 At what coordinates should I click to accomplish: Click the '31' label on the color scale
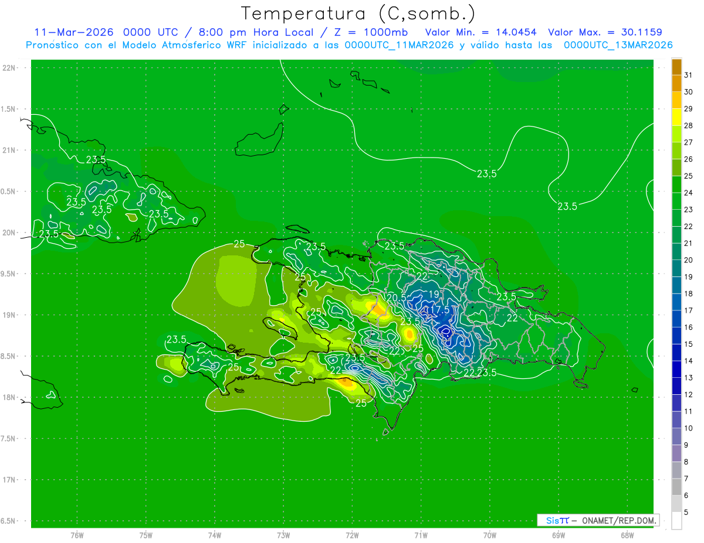click(689, 75)
